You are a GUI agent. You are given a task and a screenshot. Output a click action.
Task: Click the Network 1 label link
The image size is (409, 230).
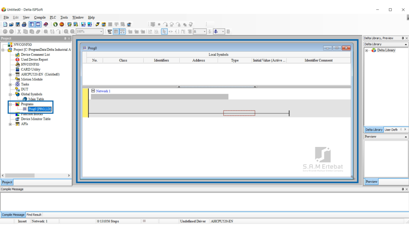click(x=103, y=91)
